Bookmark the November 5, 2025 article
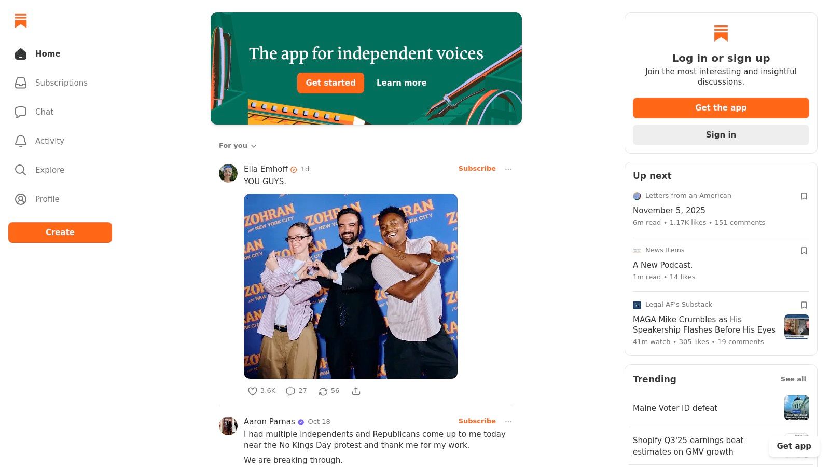This screenshot has height=467, width=830. [x=804, y=196]
